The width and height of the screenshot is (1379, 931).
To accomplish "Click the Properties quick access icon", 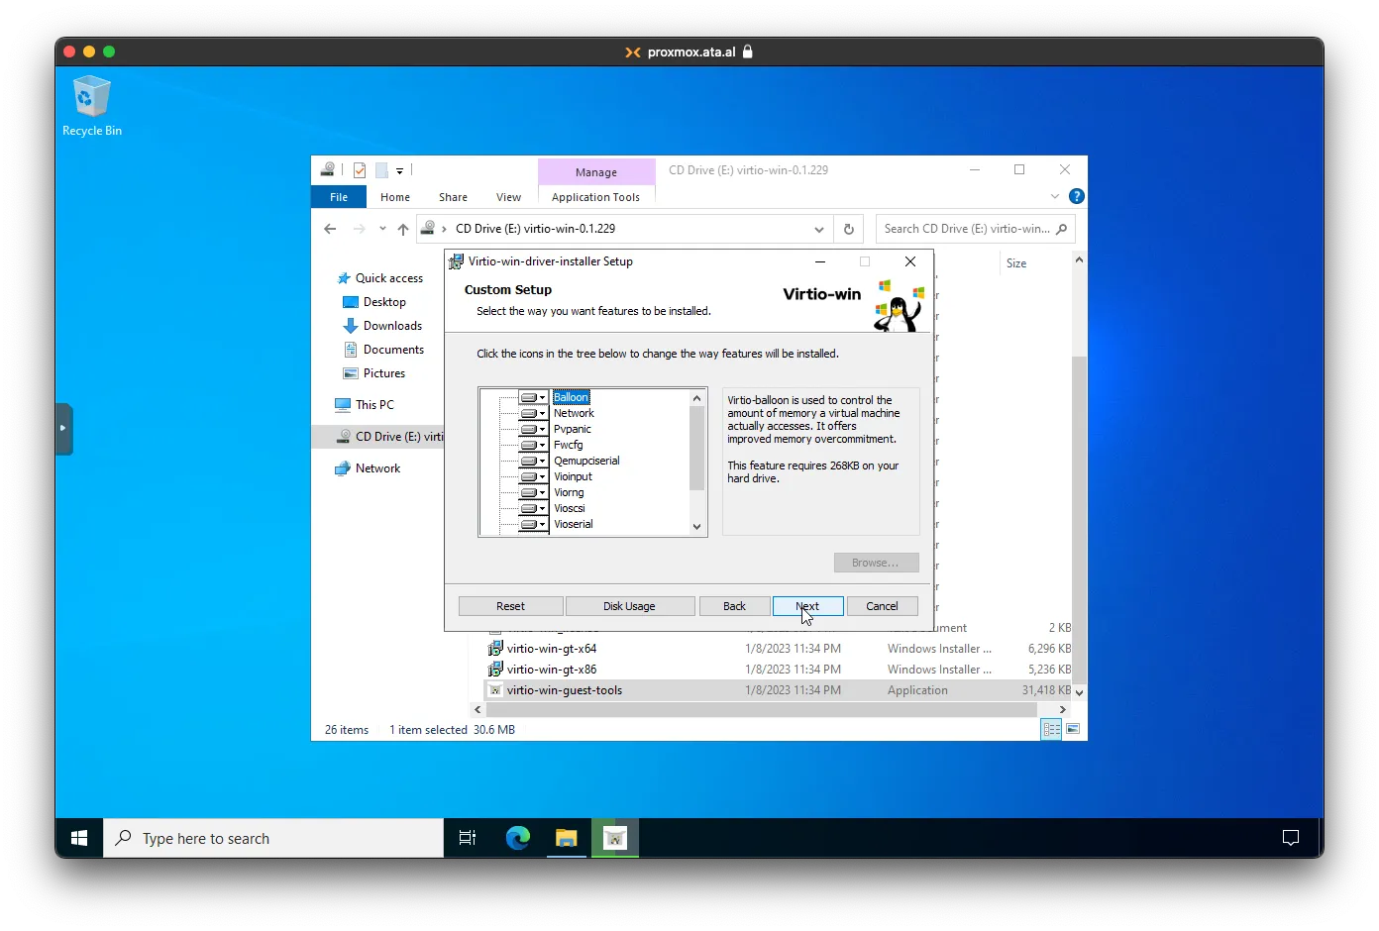I will (x=360, y=170).
